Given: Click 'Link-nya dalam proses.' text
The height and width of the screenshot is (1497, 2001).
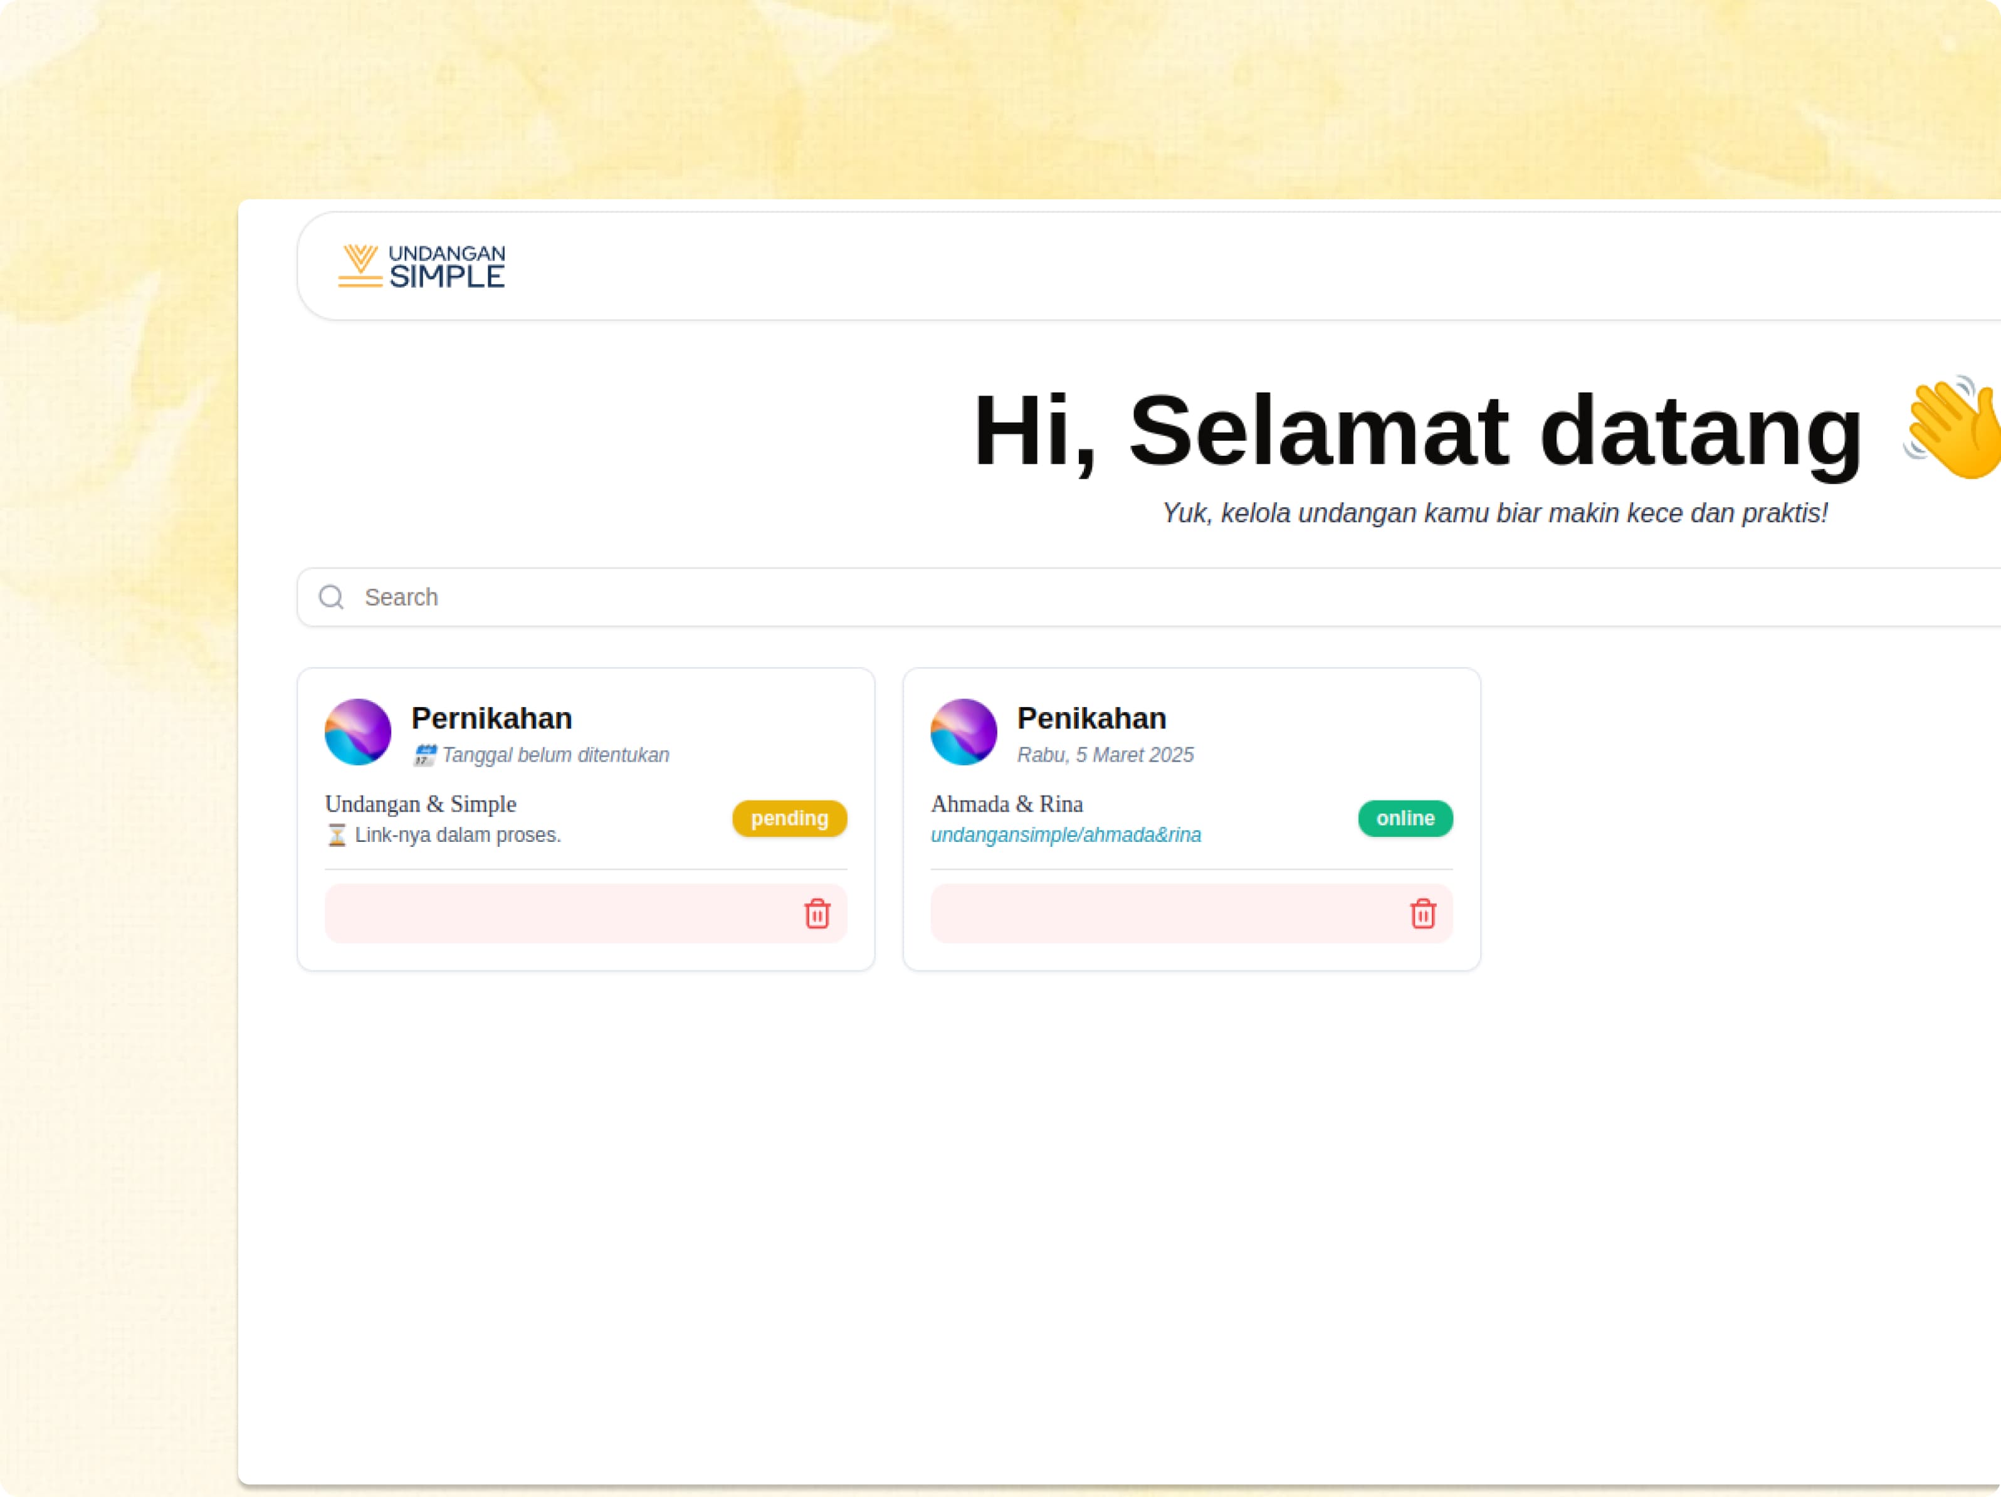Looking at the screenshot, I should [x=458, y=835].
